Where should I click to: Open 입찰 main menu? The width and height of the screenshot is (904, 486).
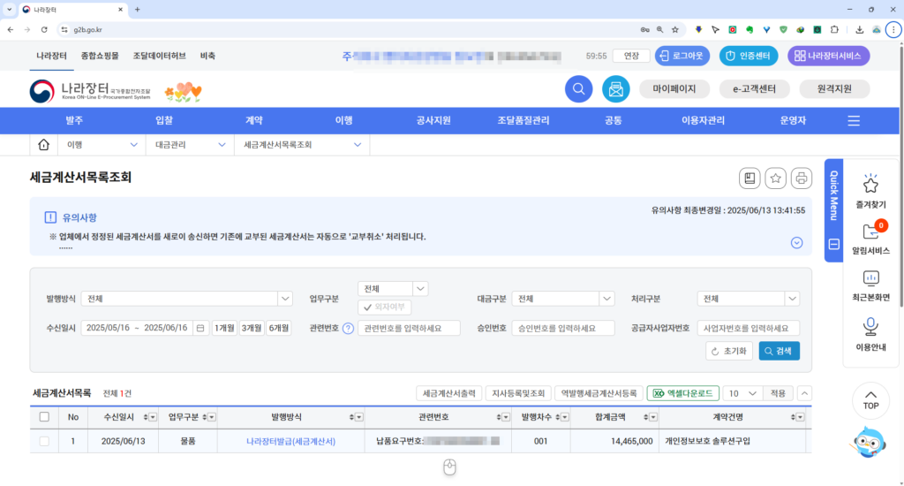point(164,121)
